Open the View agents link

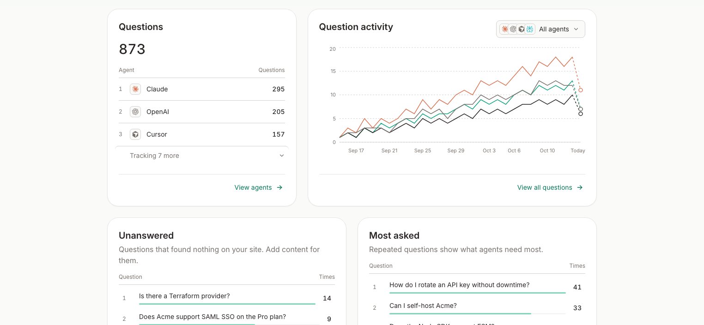coord(259,187)
